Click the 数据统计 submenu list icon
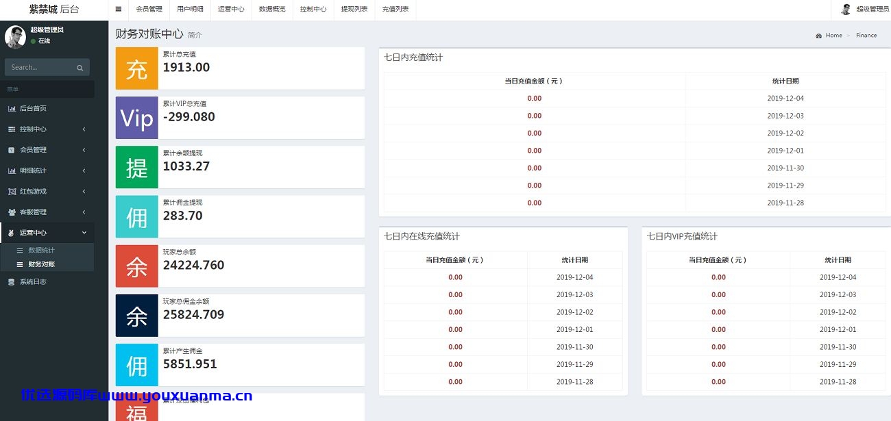Viewport: 891px width, 421px height. point(20,251)
